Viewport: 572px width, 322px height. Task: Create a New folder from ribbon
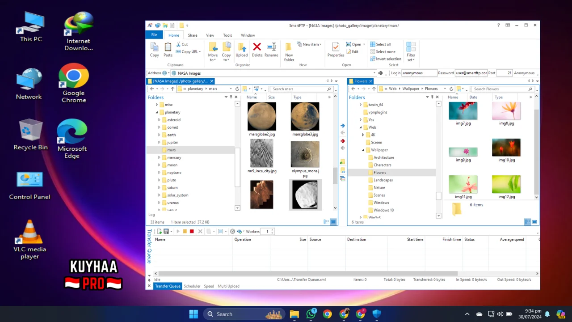pyautogui.click(x=289, y=52)
